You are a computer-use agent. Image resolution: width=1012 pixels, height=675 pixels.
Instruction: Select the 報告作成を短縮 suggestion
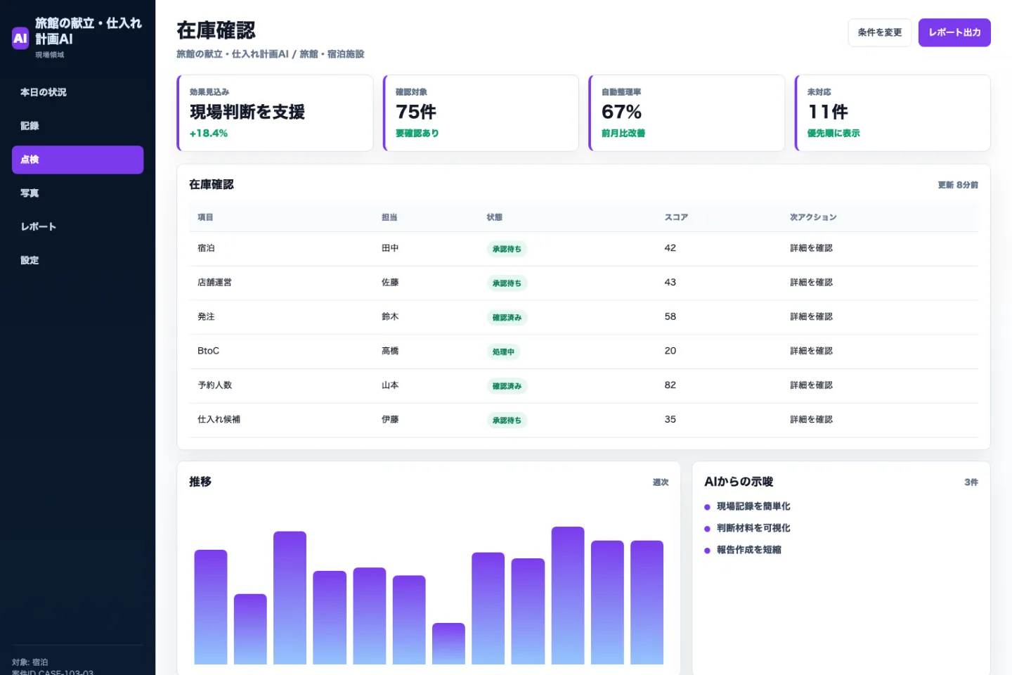(749, 550)
